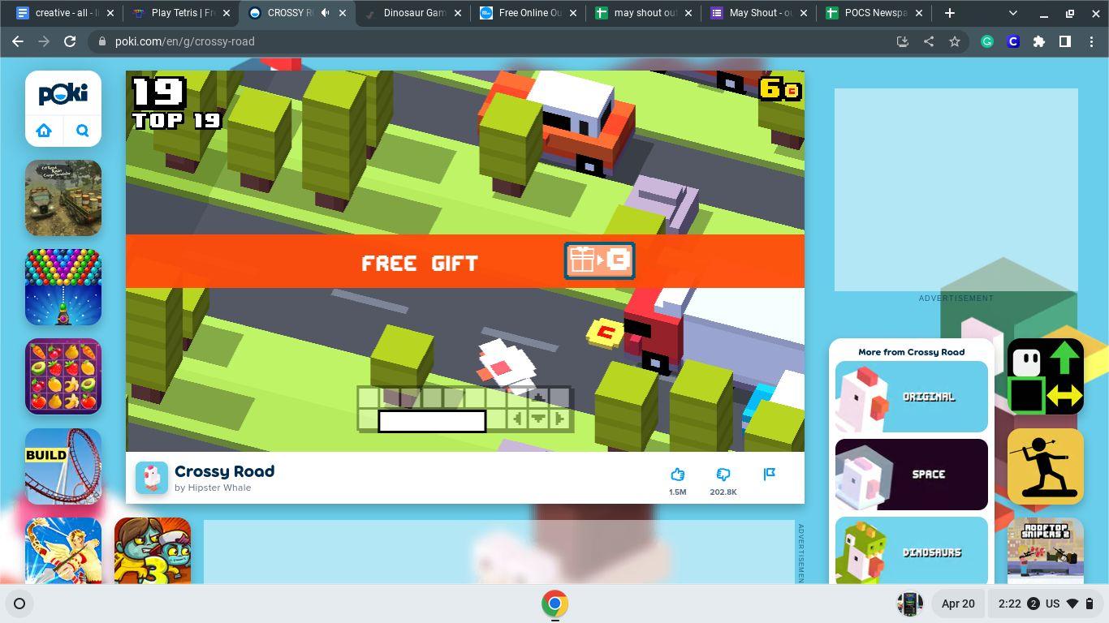Open the Grammarly extension
Image resolution: width=1109 pixels, height=623 pixels.
[987, 41]
